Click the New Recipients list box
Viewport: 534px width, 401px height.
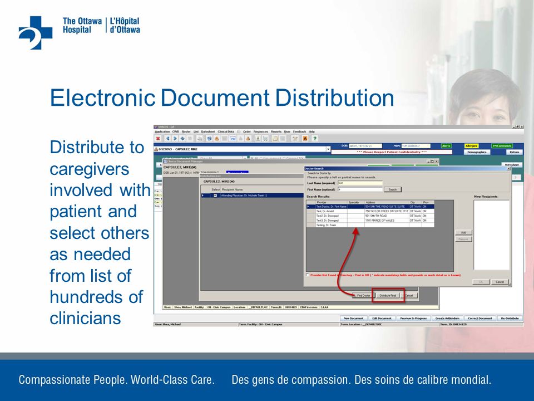click(x=491, y=235)
